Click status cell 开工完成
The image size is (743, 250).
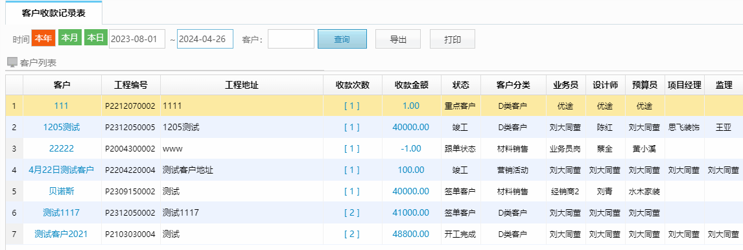coord(460,234)
